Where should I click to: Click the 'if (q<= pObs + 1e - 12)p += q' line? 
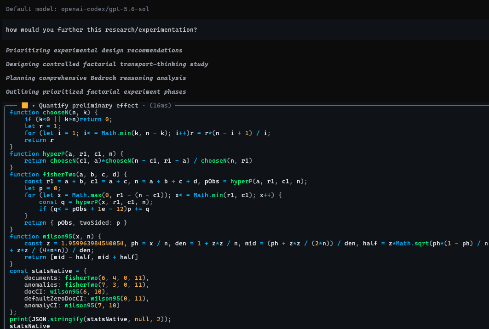tap(94, 209)
